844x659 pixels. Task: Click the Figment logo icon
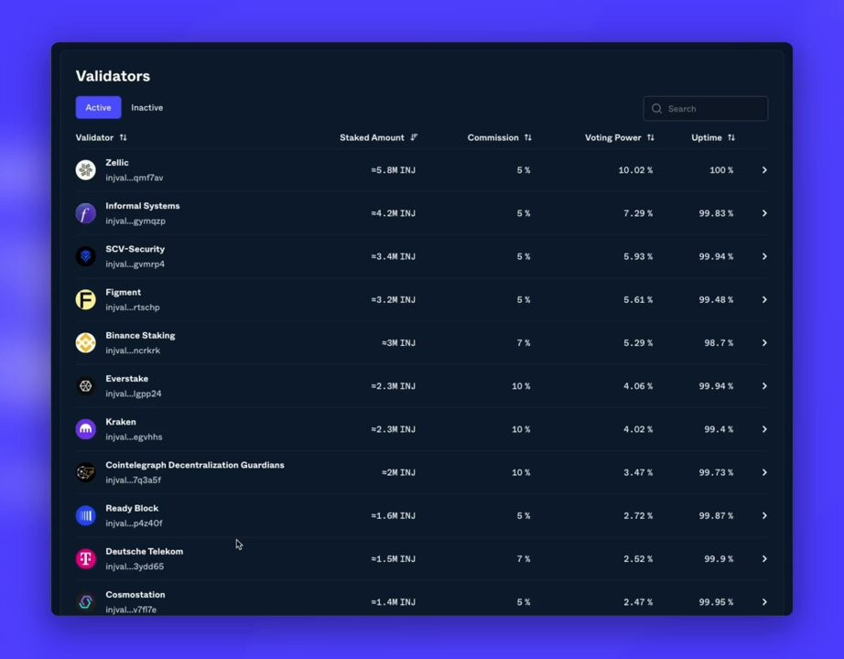click(85, 299)
